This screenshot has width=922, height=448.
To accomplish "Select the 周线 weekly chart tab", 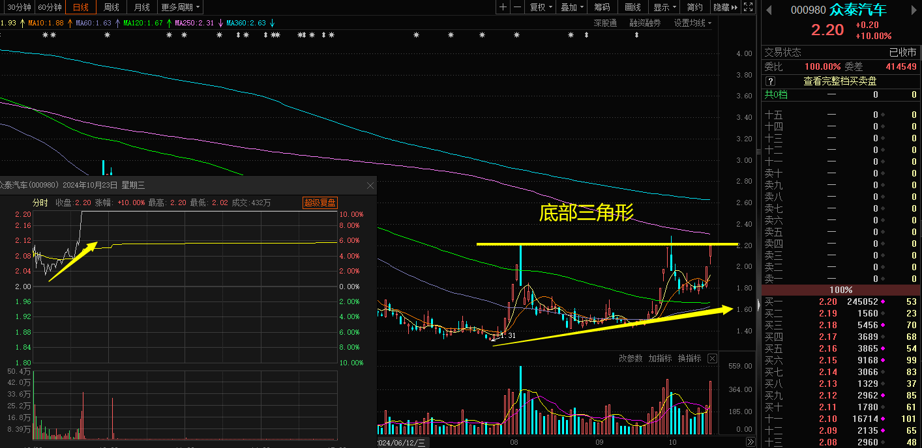I will pos(112,7).
